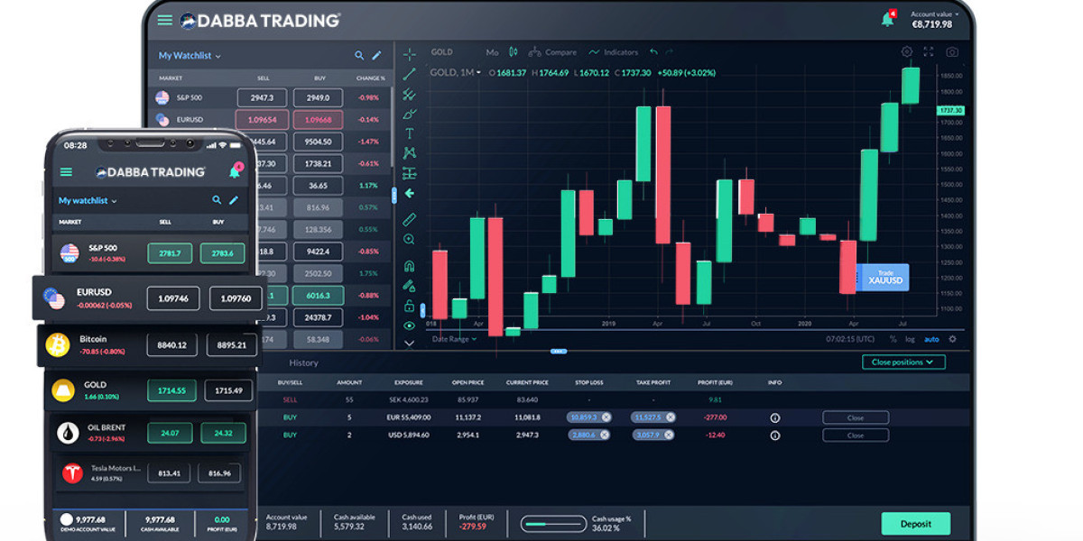View info for the -277.00 profit position

774,417
